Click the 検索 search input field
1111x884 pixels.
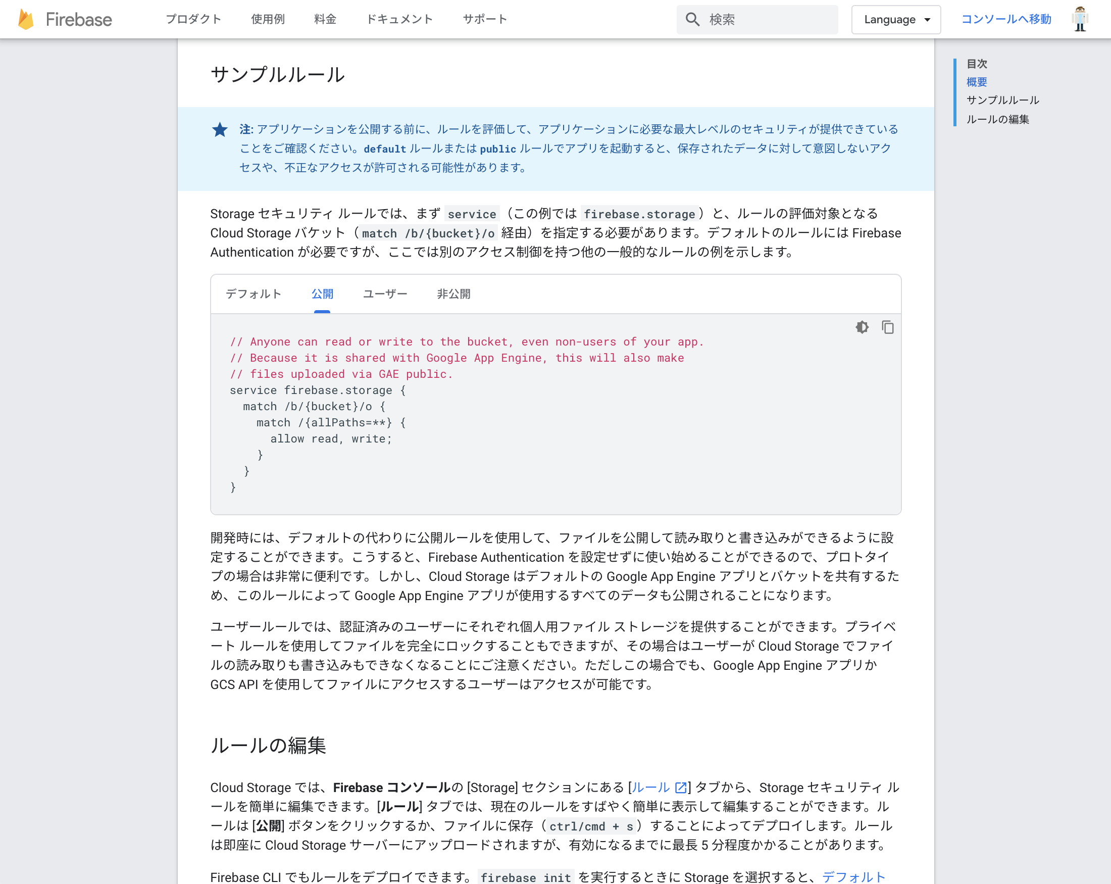pyautogui.click(x=757, y=20)
